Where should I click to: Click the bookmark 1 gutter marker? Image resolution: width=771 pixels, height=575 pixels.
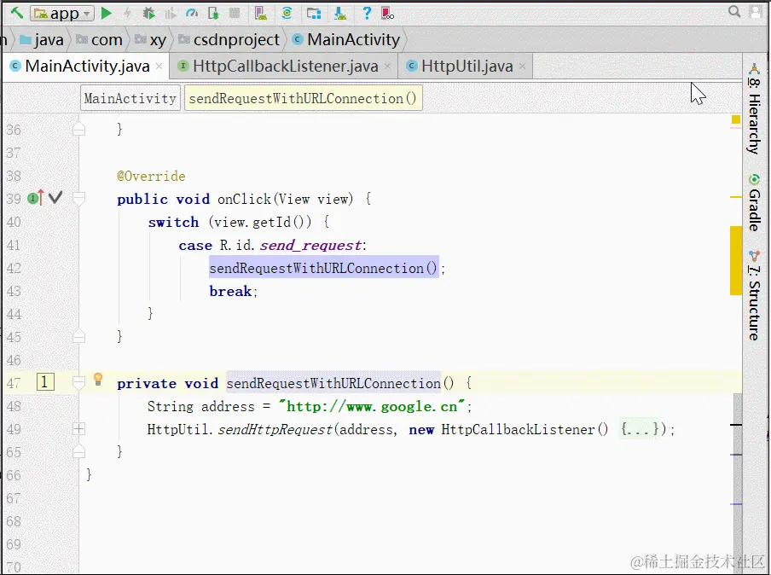tap(44, 382)
